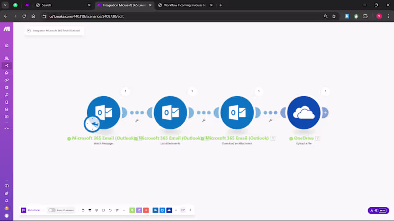Click the Watch Messages Outlook module
The height and width of the screenshot is (221, 394).
point(103,112)
